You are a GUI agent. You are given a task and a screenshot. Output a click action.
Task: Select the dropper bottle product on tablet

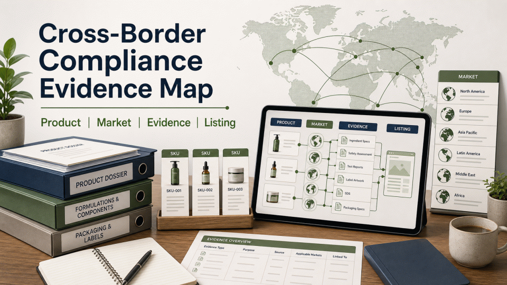274,169
